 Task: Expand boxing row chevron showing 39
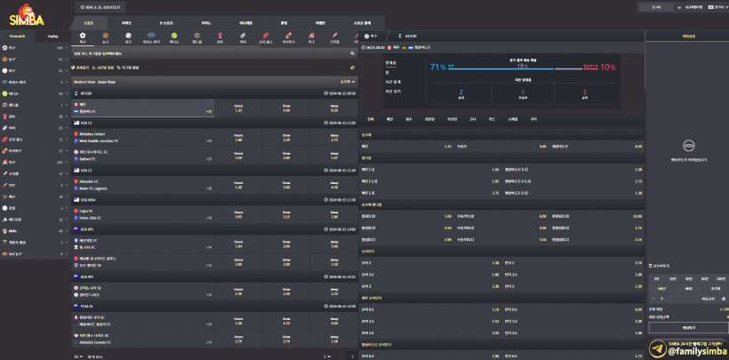tap(68, 116)
